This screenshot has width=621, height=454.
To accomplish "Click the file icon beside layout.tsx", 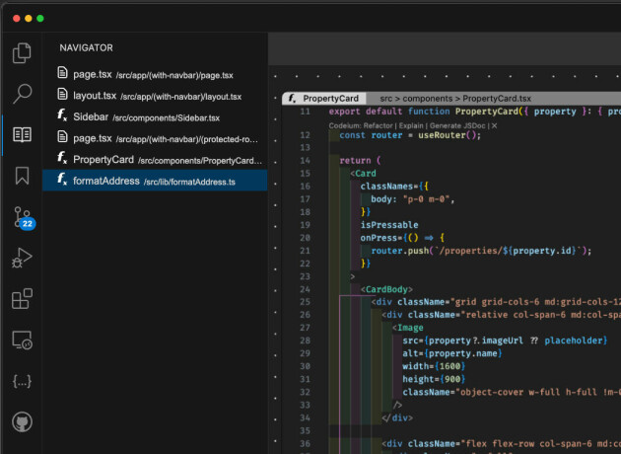I will click(62, 94).
